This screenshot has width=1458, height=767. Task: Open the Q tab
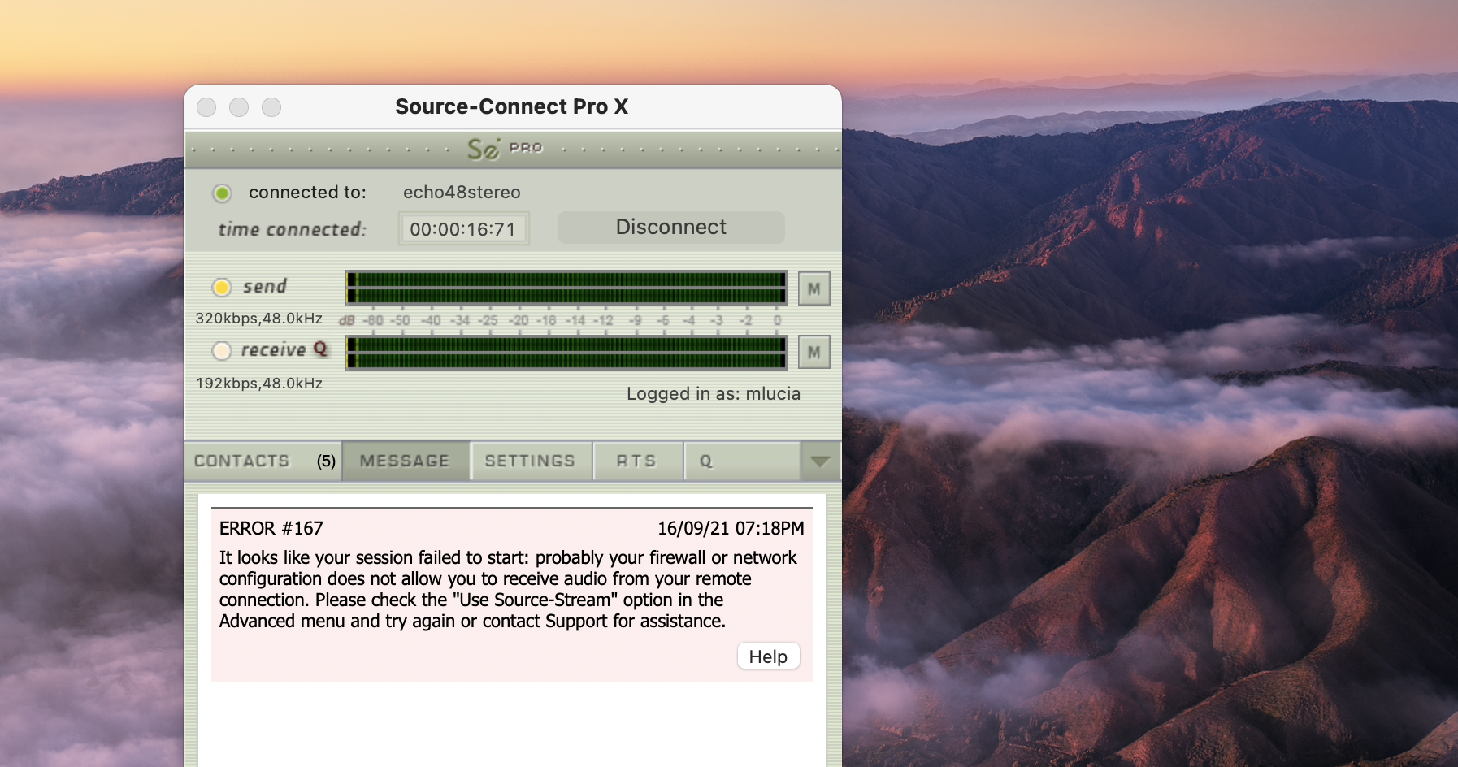[705, 461]
